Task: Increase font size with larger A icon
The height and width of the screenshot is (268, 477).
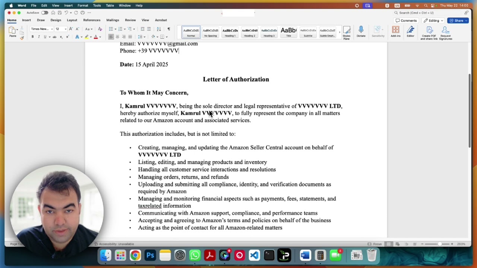Action: click(71, 29)
